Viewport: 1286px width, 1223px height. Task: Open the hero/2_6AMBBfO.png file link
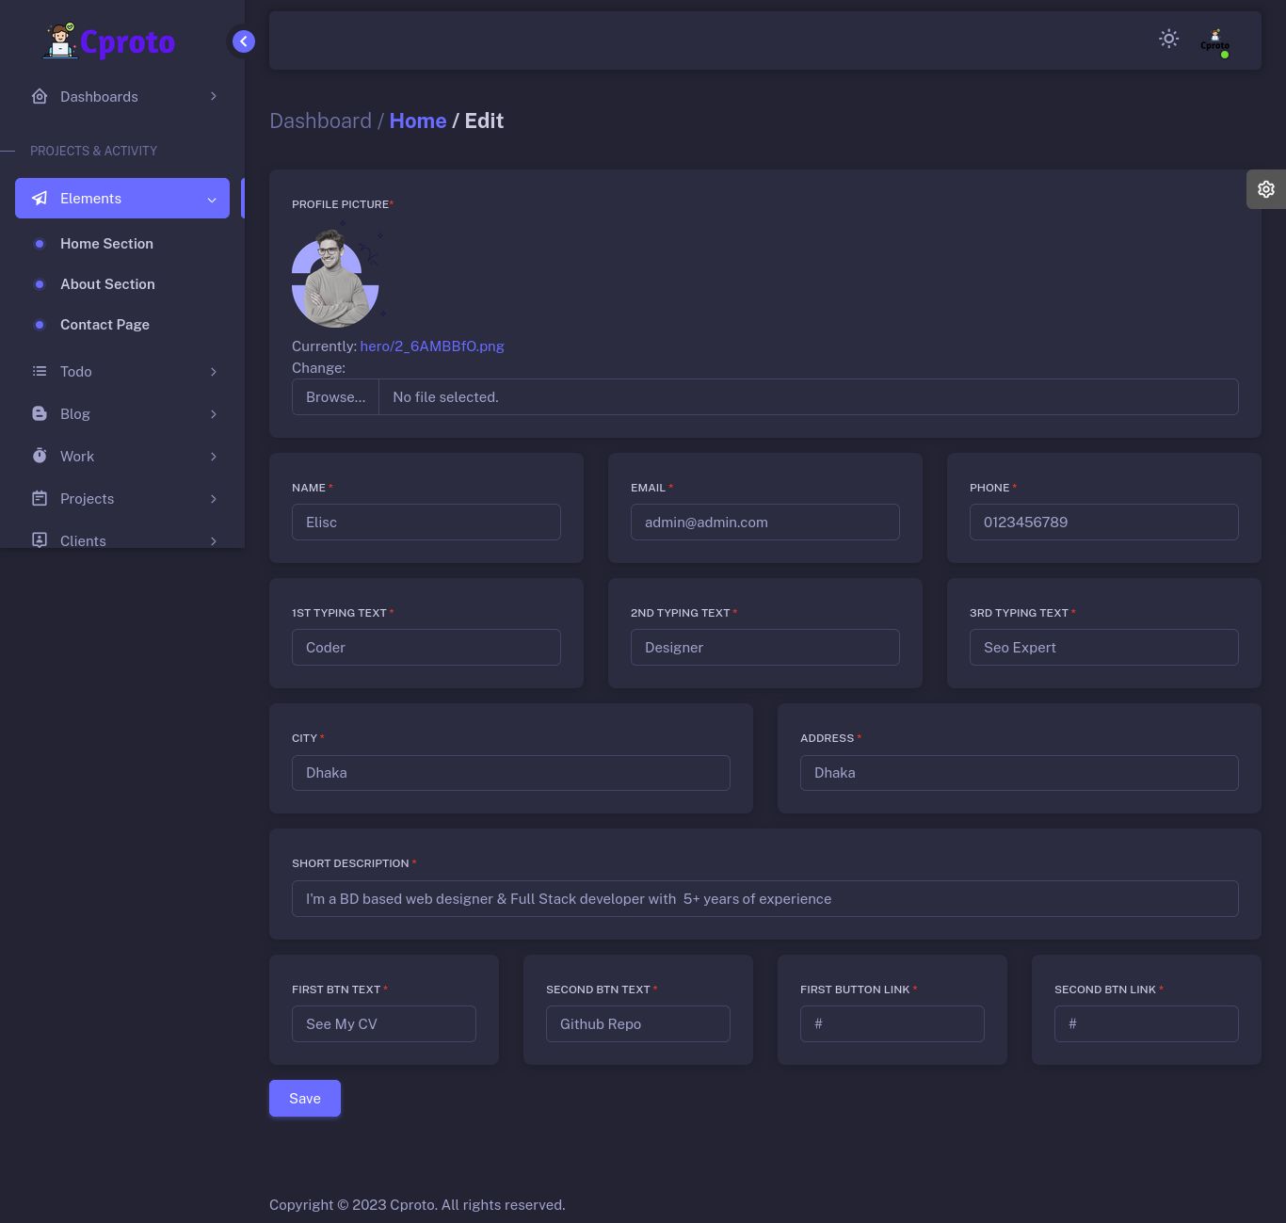click(432, 346)
